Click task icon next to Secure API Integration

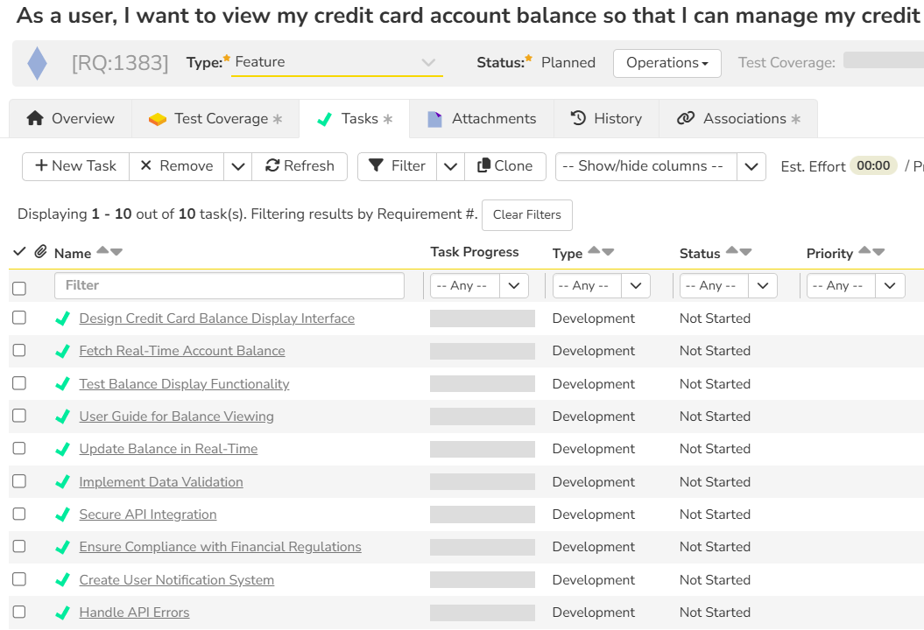[x=62, y=514]
